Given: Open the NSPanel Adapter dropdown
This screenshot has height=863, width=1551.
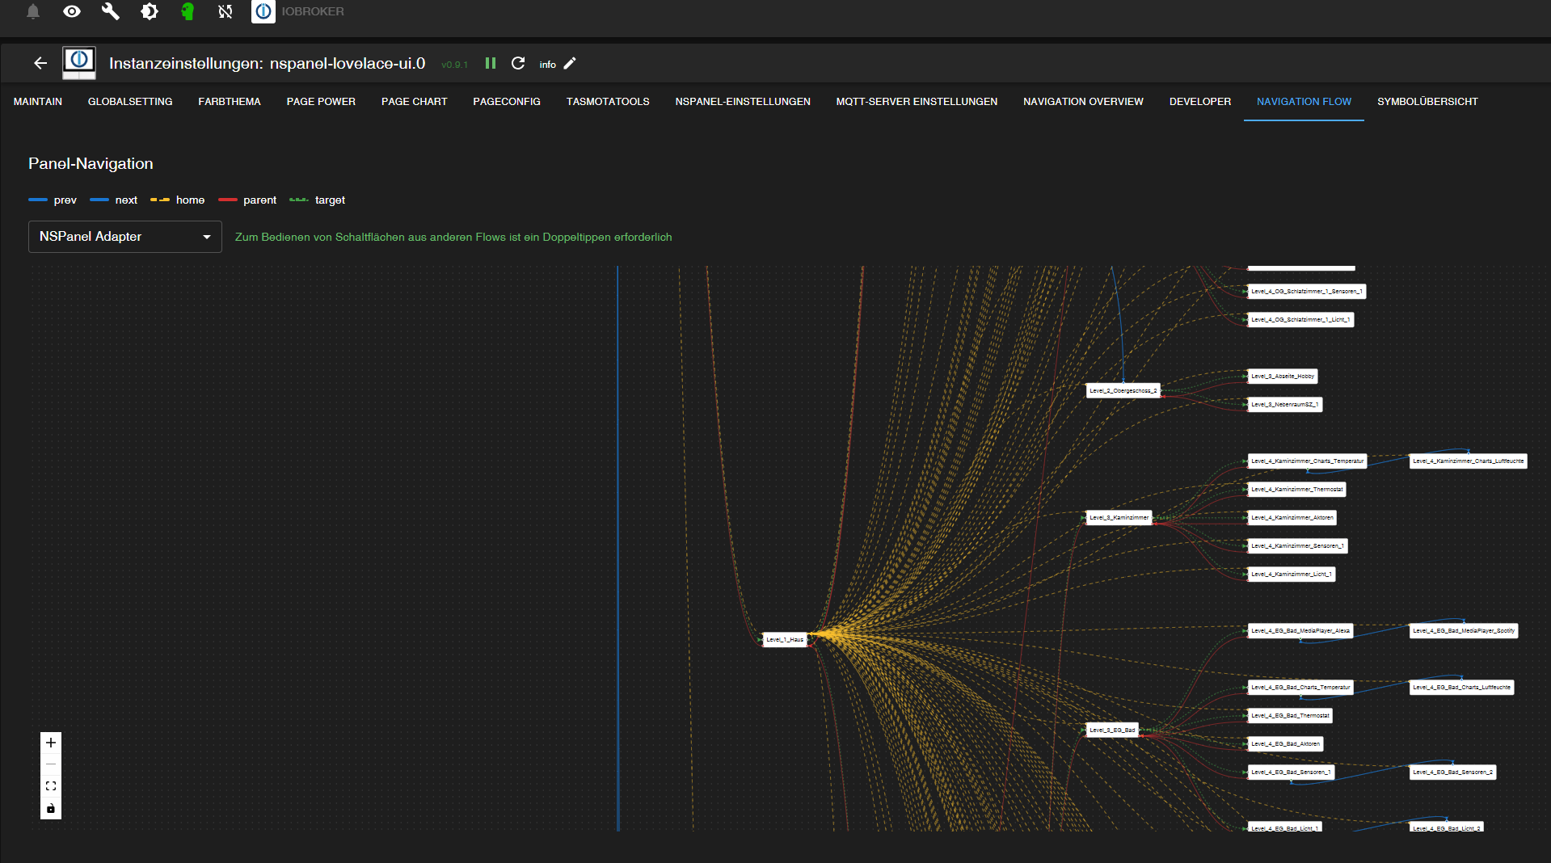Looking at the screenshot, I should point(125,237).
